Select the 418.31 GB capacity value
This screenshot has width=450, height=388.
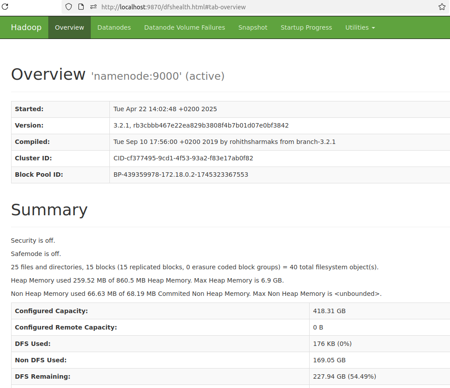pos(329,311)
